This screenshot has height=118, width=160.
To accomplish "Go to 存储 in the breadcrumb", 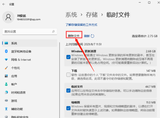I will [x=92, y=15].
